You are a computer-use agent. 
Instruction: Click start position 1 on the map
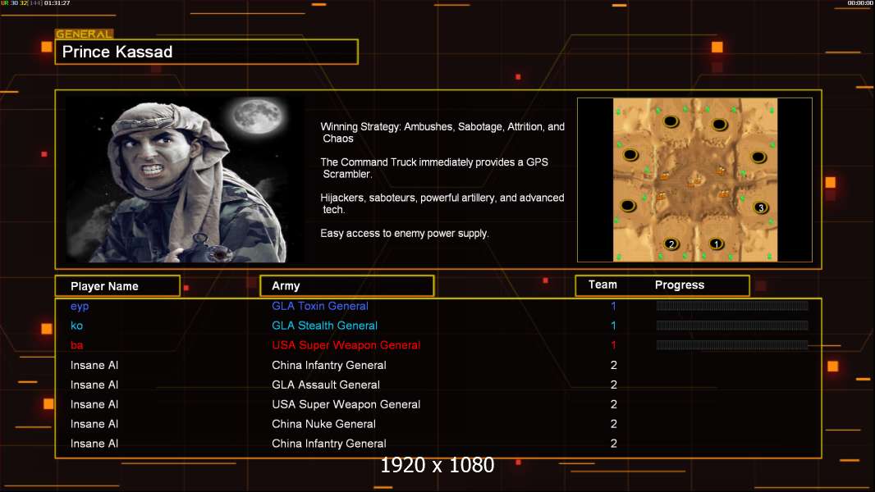coord(716,244)
